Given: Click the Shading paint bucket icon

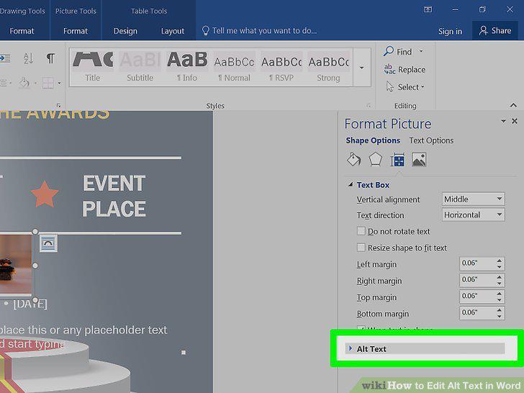Looking at the screenshot, I should click(24, 83).
